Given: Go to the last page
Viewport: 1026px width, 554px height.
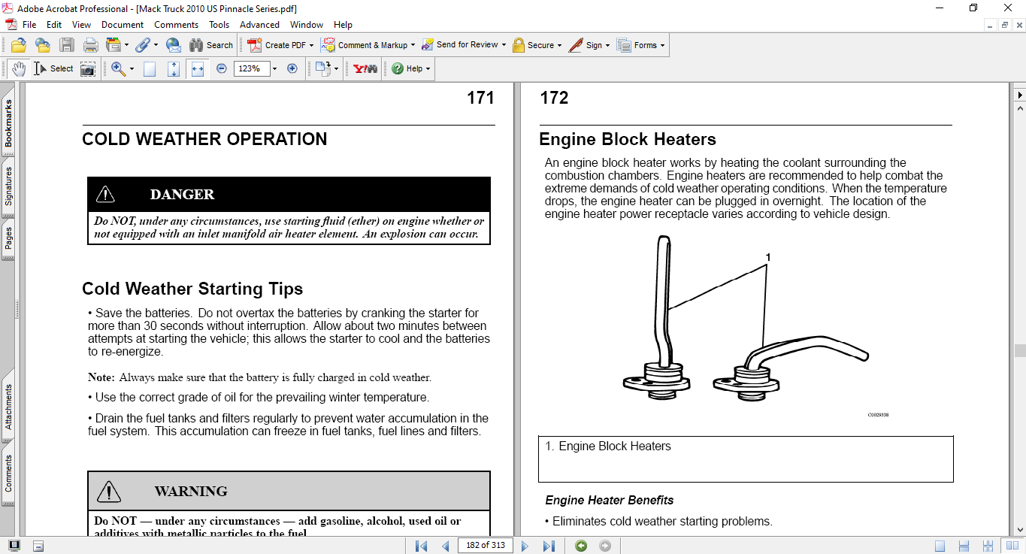Looking at the screenshot, I should (549, 546).
